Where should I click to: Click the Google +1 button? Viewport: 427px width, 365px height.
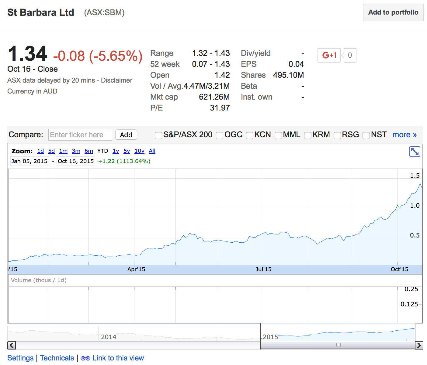pos(329,55)
